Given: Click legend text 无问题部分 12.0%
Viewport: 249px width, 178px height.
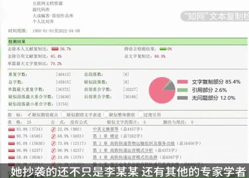Looking at the screenshot, I should 214,98.
